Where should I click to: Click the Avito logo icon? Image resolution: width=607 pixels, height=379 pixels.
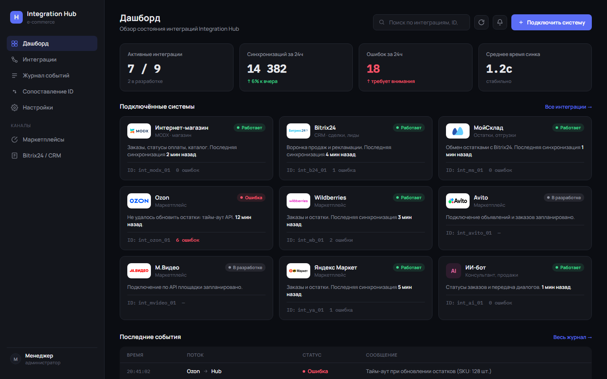pos(458,201)
